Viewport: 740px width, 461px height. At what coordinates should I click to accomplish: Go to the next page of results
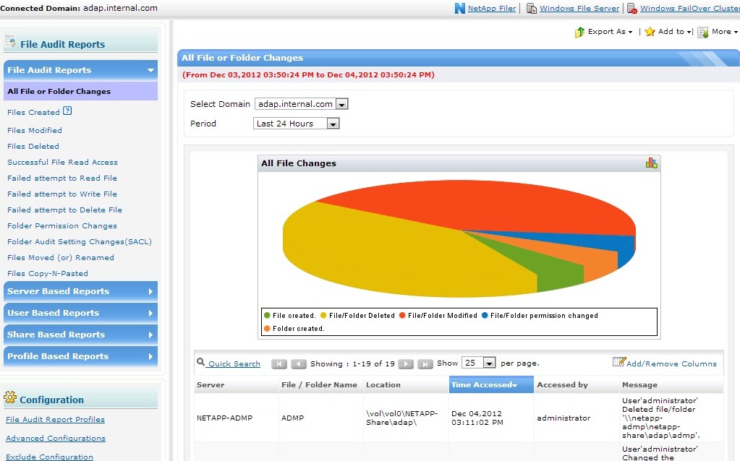[407, 363]
